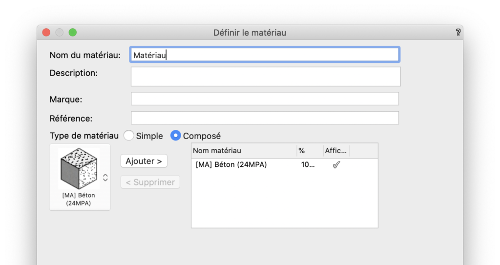The image size is (500, 265).
Task: Click the green zoom window button
Action: coord(73,33)
